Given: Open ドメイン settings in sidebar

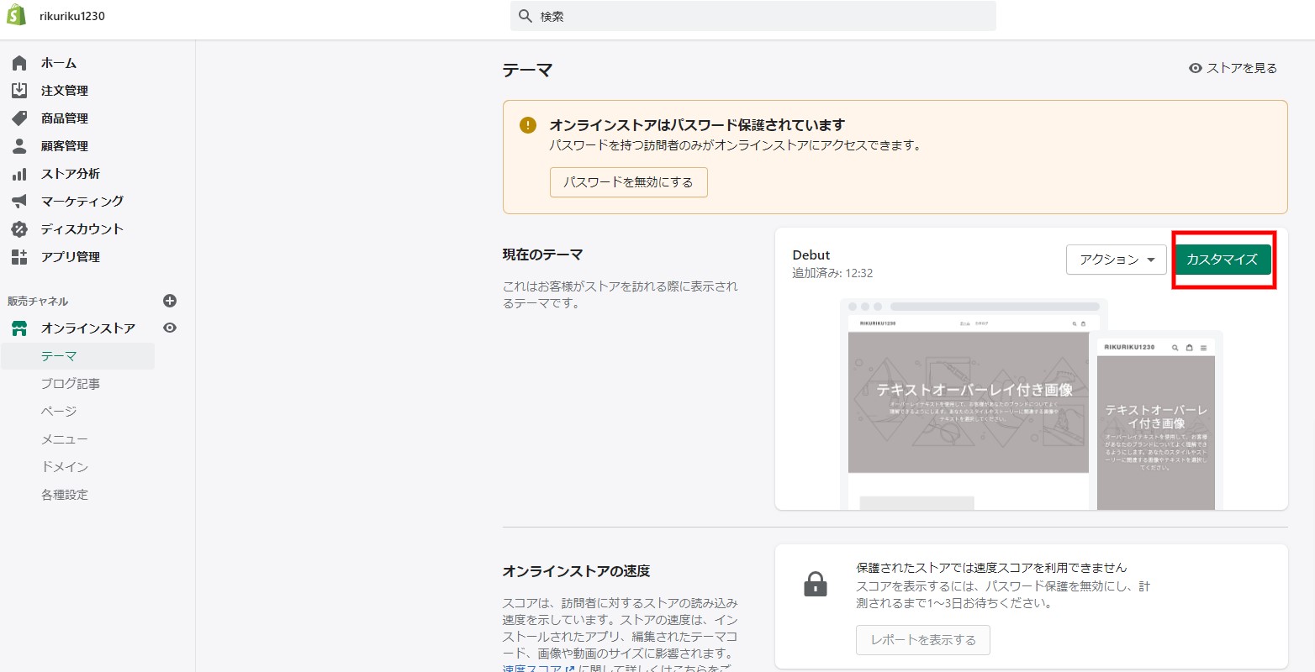Looking at the screenshot, I should pos(65,467).
